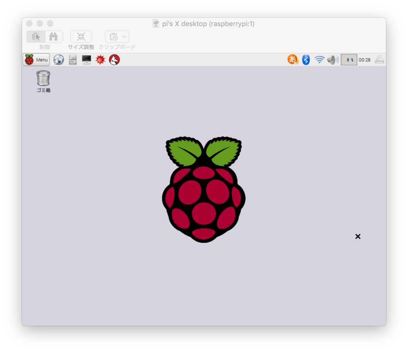Click the window title document icon
The width and height of the screenshot is (408, 352).
tap(156, 23)
